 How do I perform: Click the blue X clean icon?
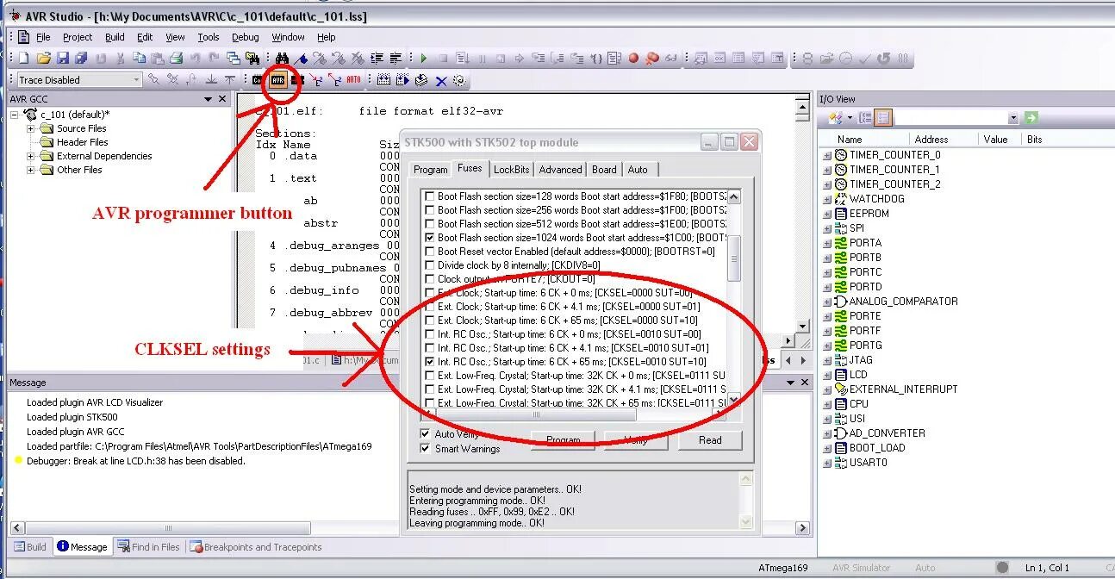tap(441, 81)
